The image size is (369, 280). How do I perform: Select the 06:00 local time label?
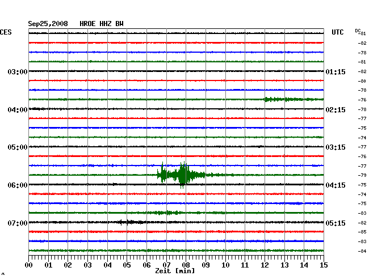[18, 185]
